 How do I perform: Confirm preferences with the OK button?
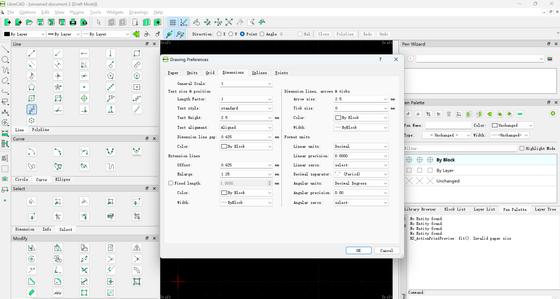pyautogui.click(x=358, y=250)
